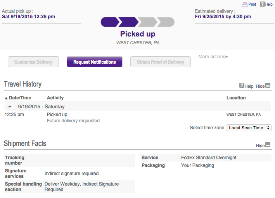The width and height of the screenshot is (275, 198).
Task: Click the minus icon beside Travel History Hide
Action: pyautogui.click(x=268, y=86)
